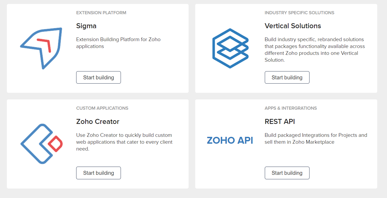Click the EXTENSION PLATFORM label
The width and height of the screenshot is (387, 198).
click(x=101, y=13)
